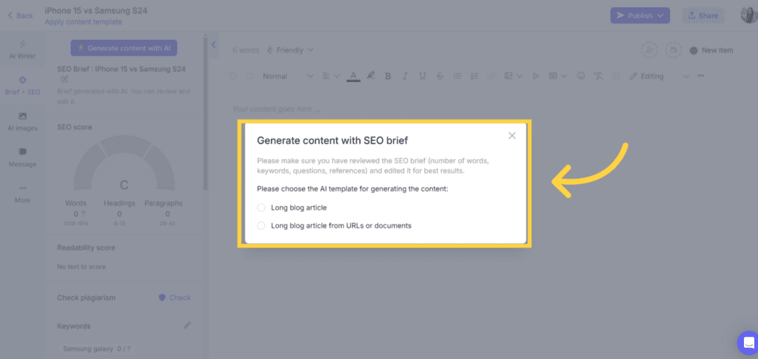Open the More sidebar menu
The height and width of the screenshot is (359, 758).
coord(23,194)
